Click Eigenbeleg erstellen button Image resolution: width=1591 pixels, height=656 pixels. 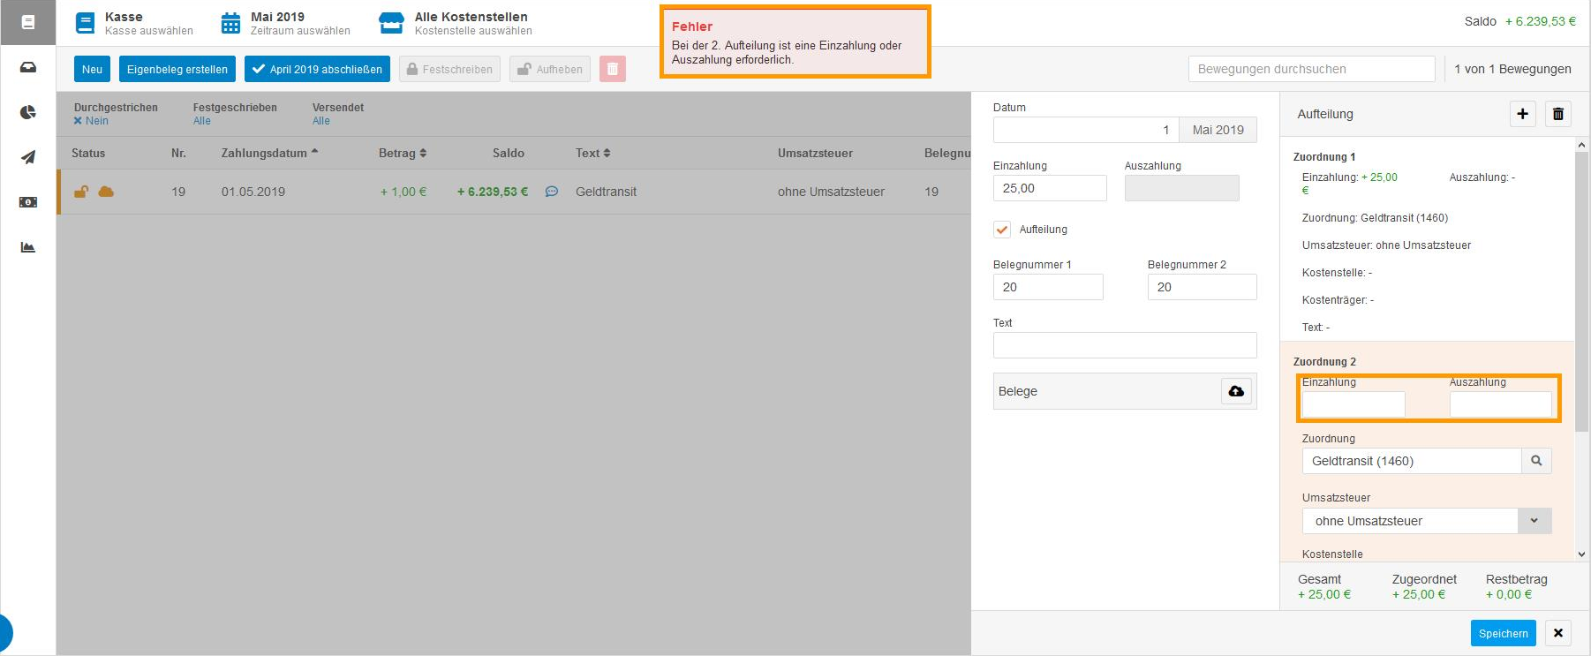(x=177, y=69)
